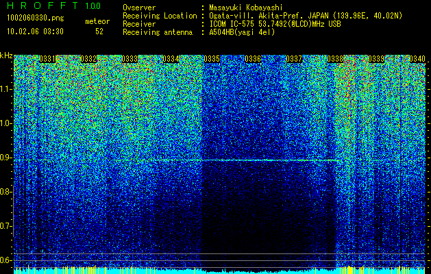This screenshot has height=274, width=431.
Task: Click the 0333 time marker
Action: (x=130, y=59)
